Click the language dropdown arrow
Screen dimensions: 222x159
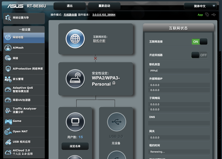click(214, 6)
